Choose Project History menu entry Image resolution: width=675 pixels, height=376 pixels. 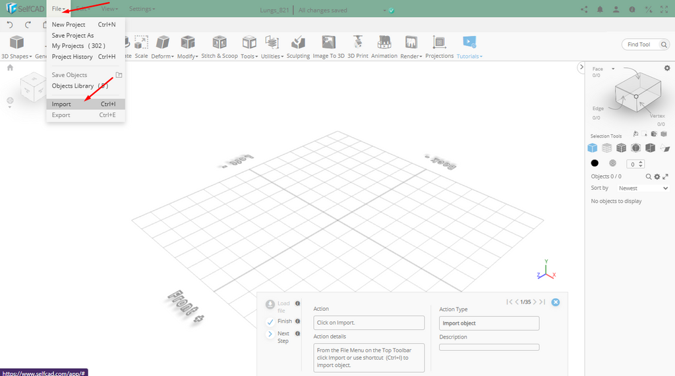pyautogui.click(x=86, y=57)
